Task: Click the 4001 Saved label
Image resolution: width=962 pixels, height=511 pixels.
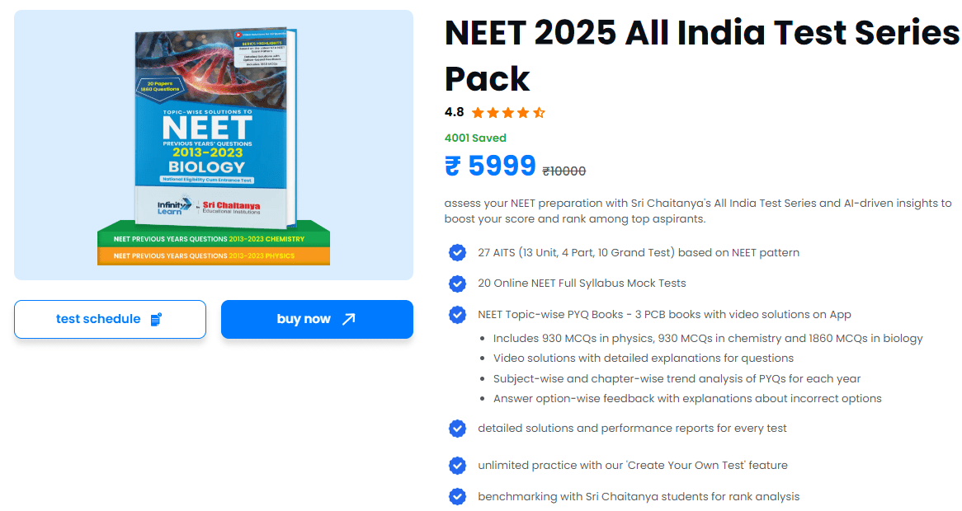Action: pos(475,138)
